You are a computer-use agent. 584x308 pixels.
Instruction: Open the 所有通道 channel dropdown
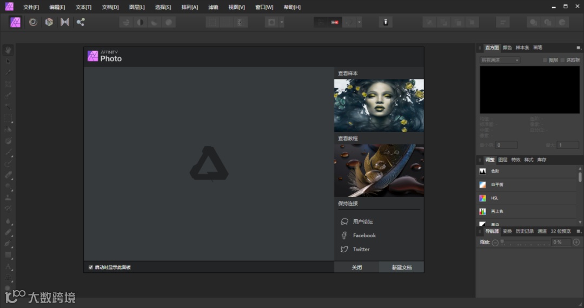pos(500,60)
